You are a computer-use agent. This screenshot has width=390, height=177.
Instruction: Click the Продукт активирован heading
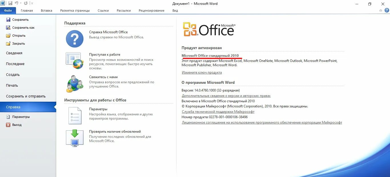tap(202, 48)
